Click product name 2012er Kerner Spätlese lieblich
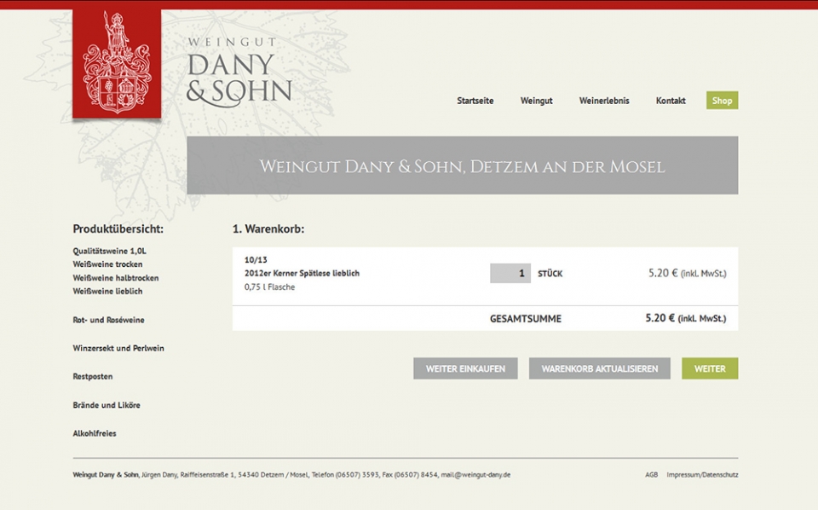This screenshot has height=510, width=818. 302,273
